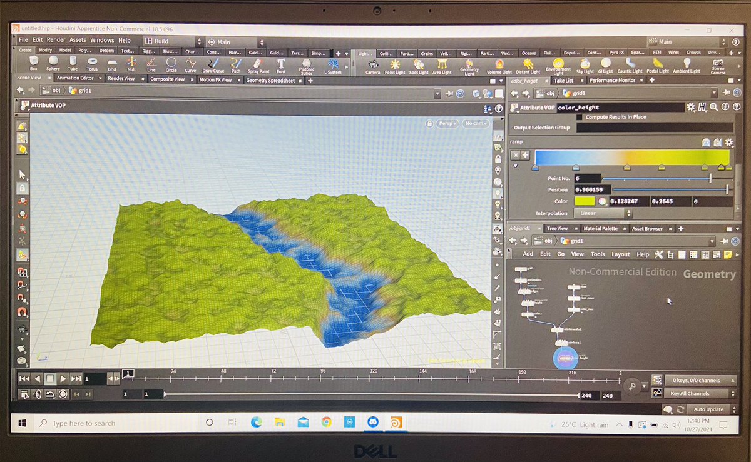This screenshot has width=751, height=462.
Task: Select the Line shelf tool
Action: [151, 64]
